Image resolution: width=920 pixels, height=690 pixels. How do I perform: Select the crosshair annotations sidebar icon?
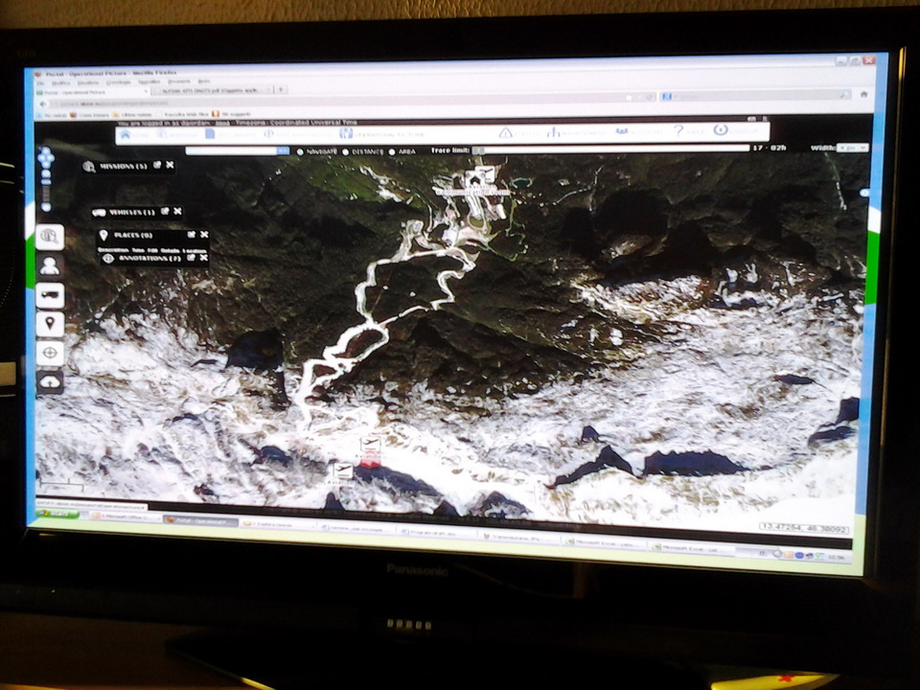tap(50, 354)
